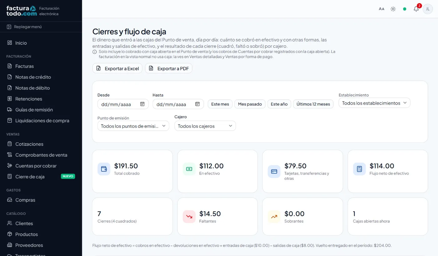Click Exportar a PDF button

pos(169,68)
